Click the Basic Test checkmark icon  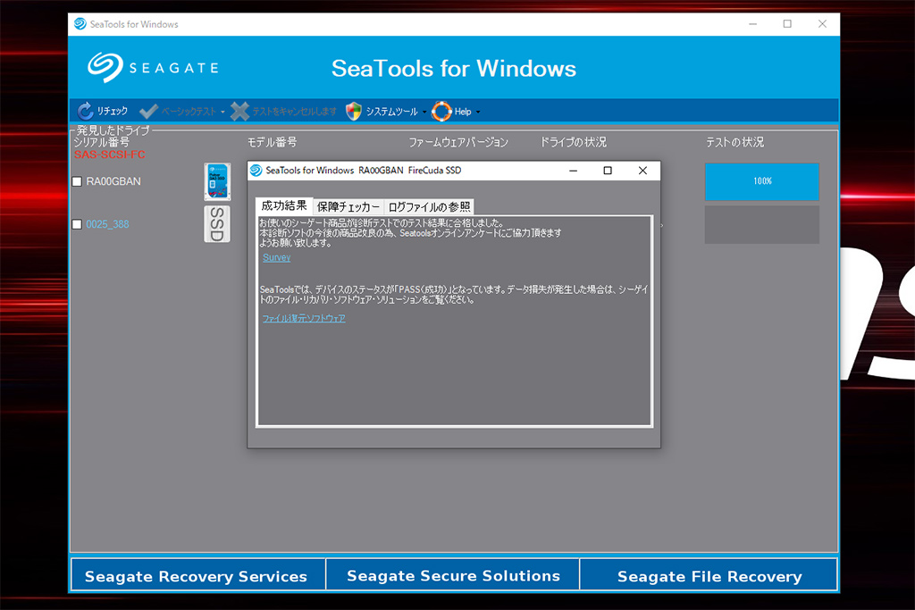point(149,111)
